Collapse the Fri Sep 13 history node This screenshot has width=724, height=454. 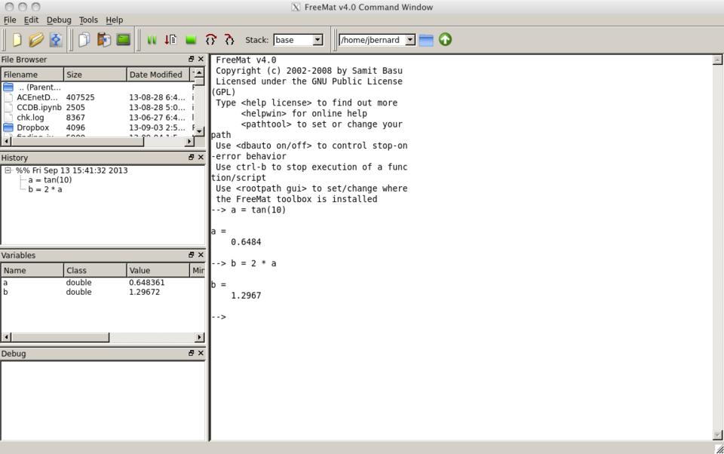[x=8, y=170]
